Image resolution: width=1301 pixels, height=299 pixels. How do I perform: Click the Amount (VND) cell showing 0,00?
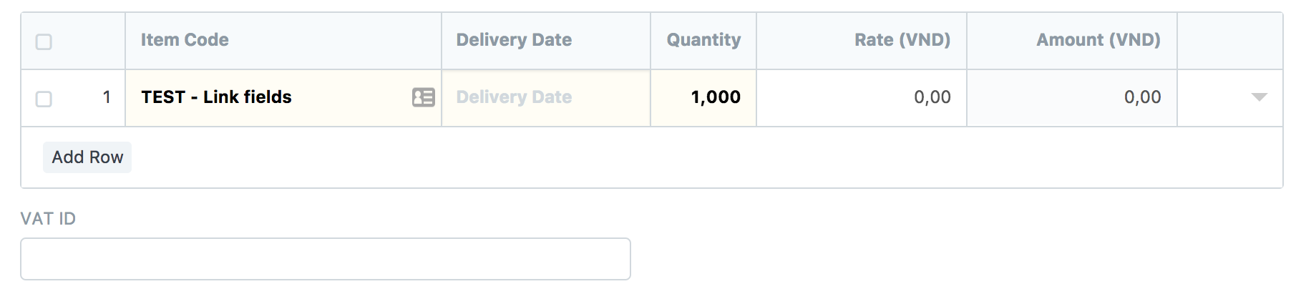click(x=1072, y=98)
